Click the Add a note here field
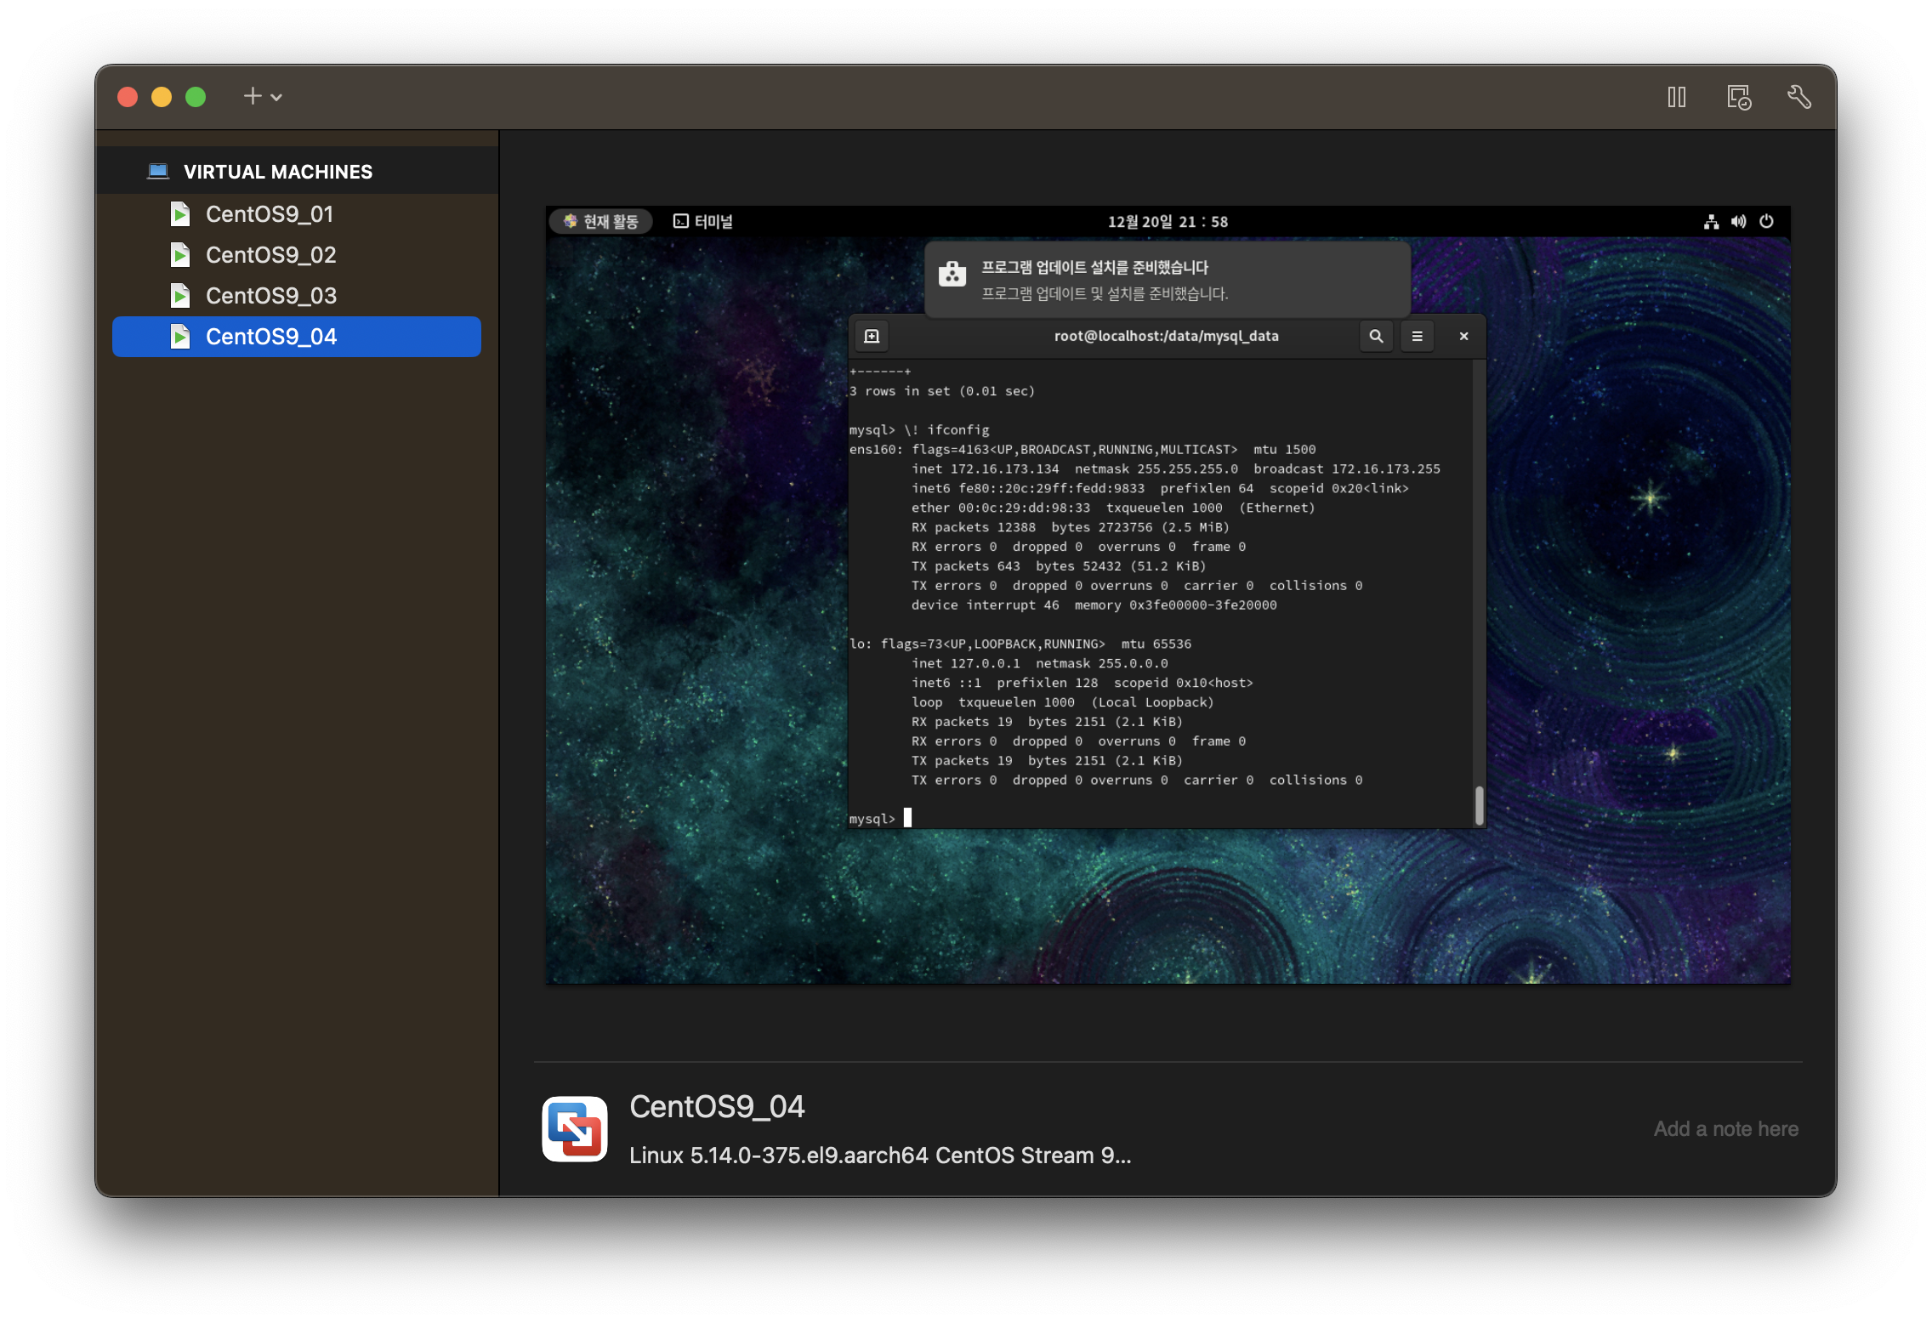This screenshot has width=1932, height=1323. (x=1725, y=1129)
